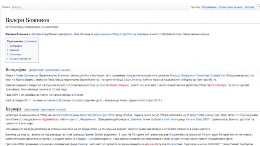
Task: Click the search field at top right
Action: [258, 7]
